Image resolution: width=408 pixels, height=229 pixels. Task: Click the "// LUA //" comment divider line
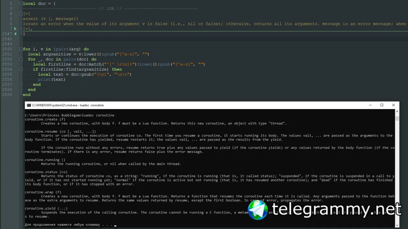point(110,9)
